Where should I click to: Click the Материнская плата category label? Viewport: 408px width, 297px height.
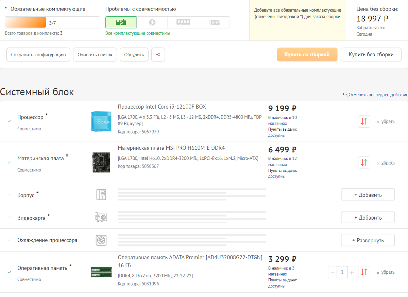[41, 158]
